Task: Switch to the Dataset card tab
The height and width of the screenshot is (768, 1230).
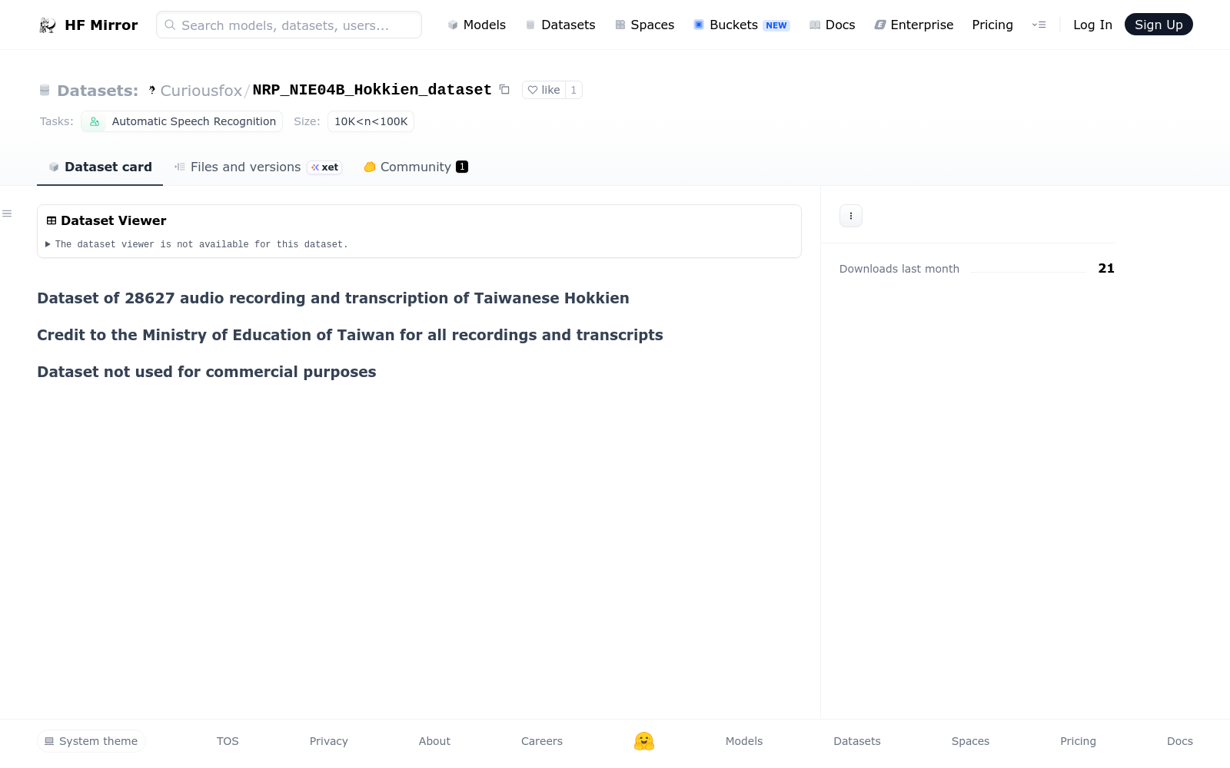Action: (100, 167)
